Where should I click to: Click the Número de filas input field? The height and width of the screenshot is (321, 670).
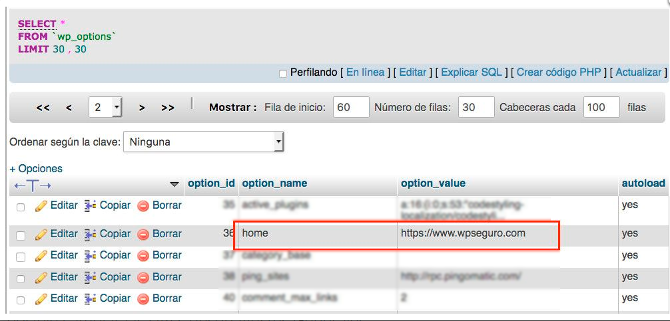[x=476, y=107]
